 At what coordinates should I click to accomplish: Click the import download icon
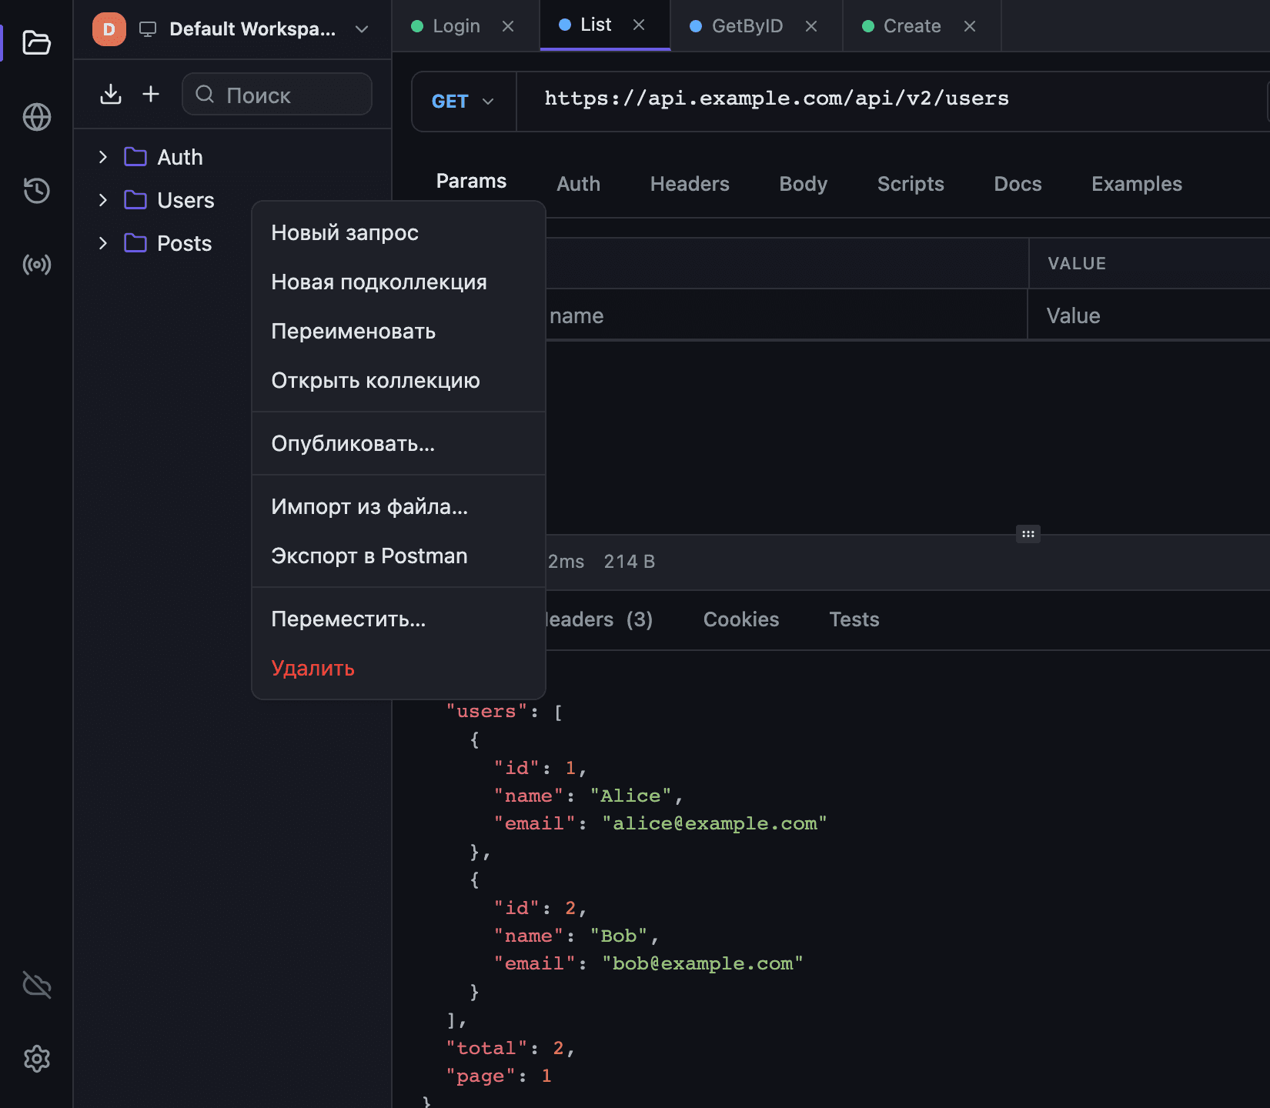tap(111, 94)
